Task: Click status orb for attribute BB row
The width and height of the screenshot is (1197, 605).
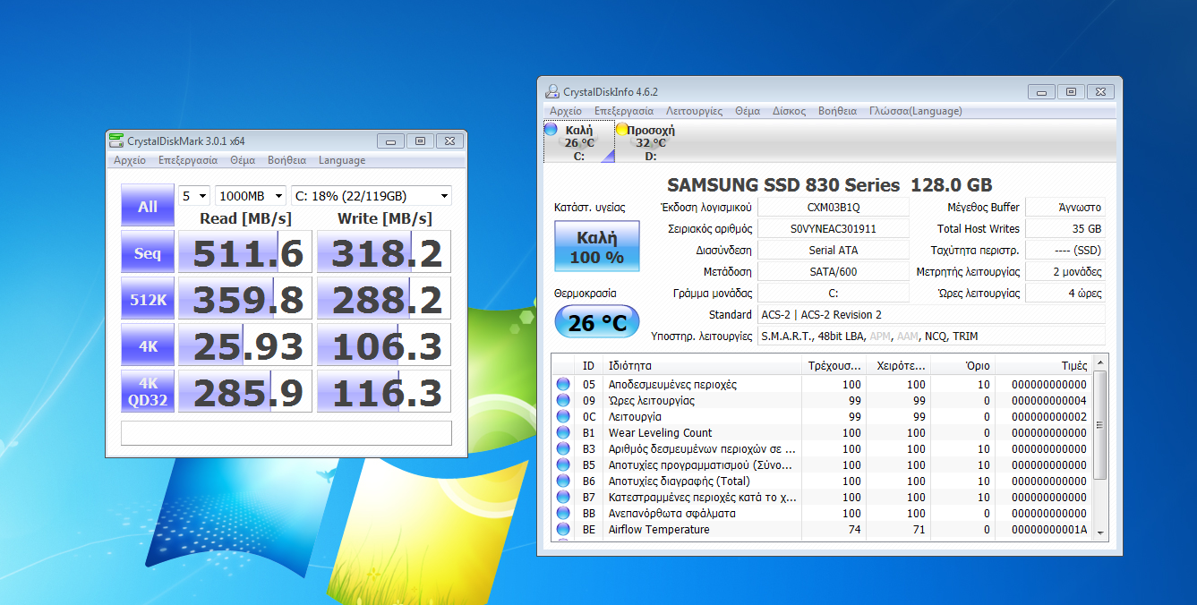Action: pos(563,513)
